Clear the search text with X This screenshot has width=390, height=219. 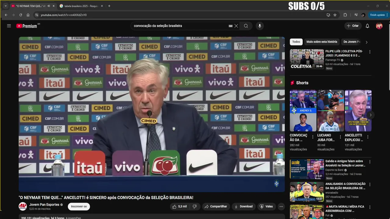(x=236, y=26)
